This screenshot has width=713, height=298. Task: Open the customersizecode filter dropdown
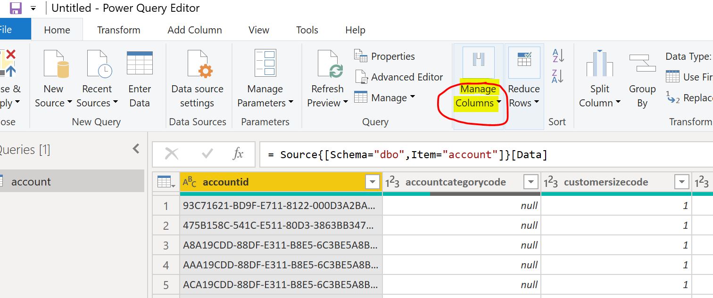[x=682, y=182]
